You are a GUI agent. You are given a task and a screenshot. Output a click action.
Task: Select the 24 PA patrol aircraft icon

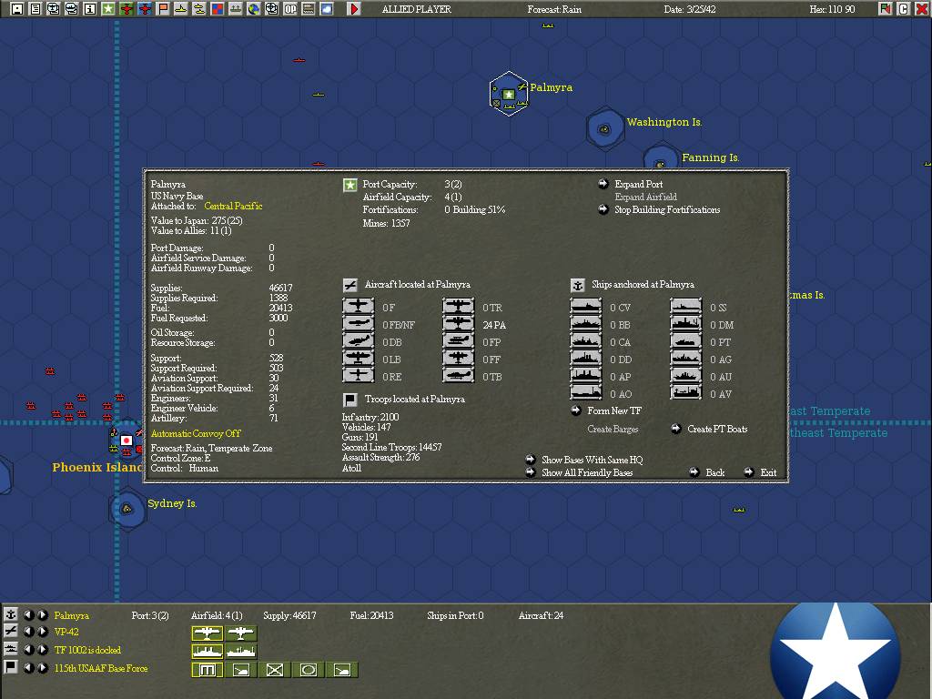[x=459, y=324]
